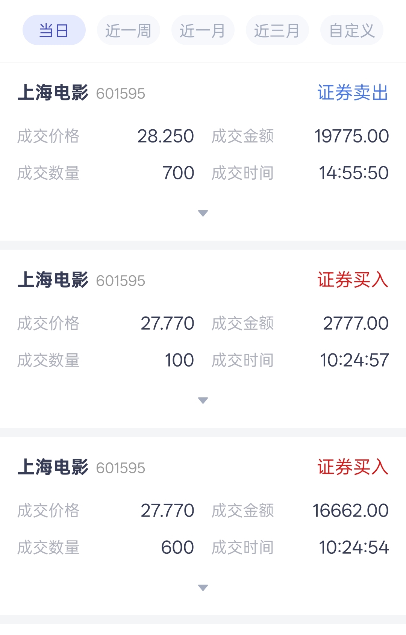Viewport: 406px width, 635px height.
Task: Tap the 2777.00 transaction amount
Action: point(356,323)
